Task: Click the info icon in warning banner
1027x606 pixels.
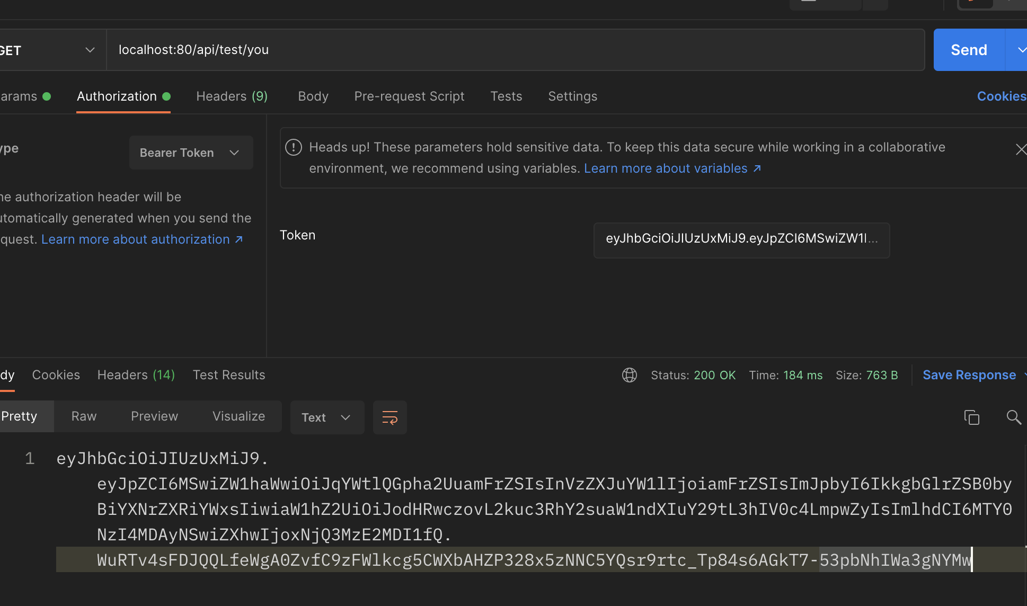Action: click(294, 147)
